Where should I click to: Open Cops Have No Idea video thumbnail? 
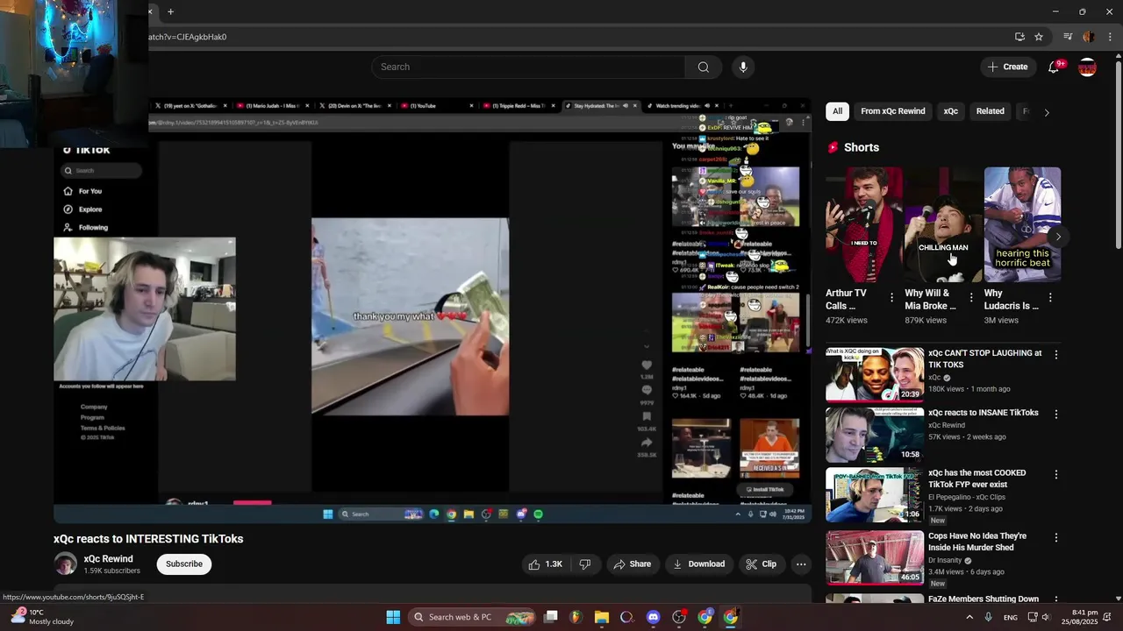click(x=875, y=557)
